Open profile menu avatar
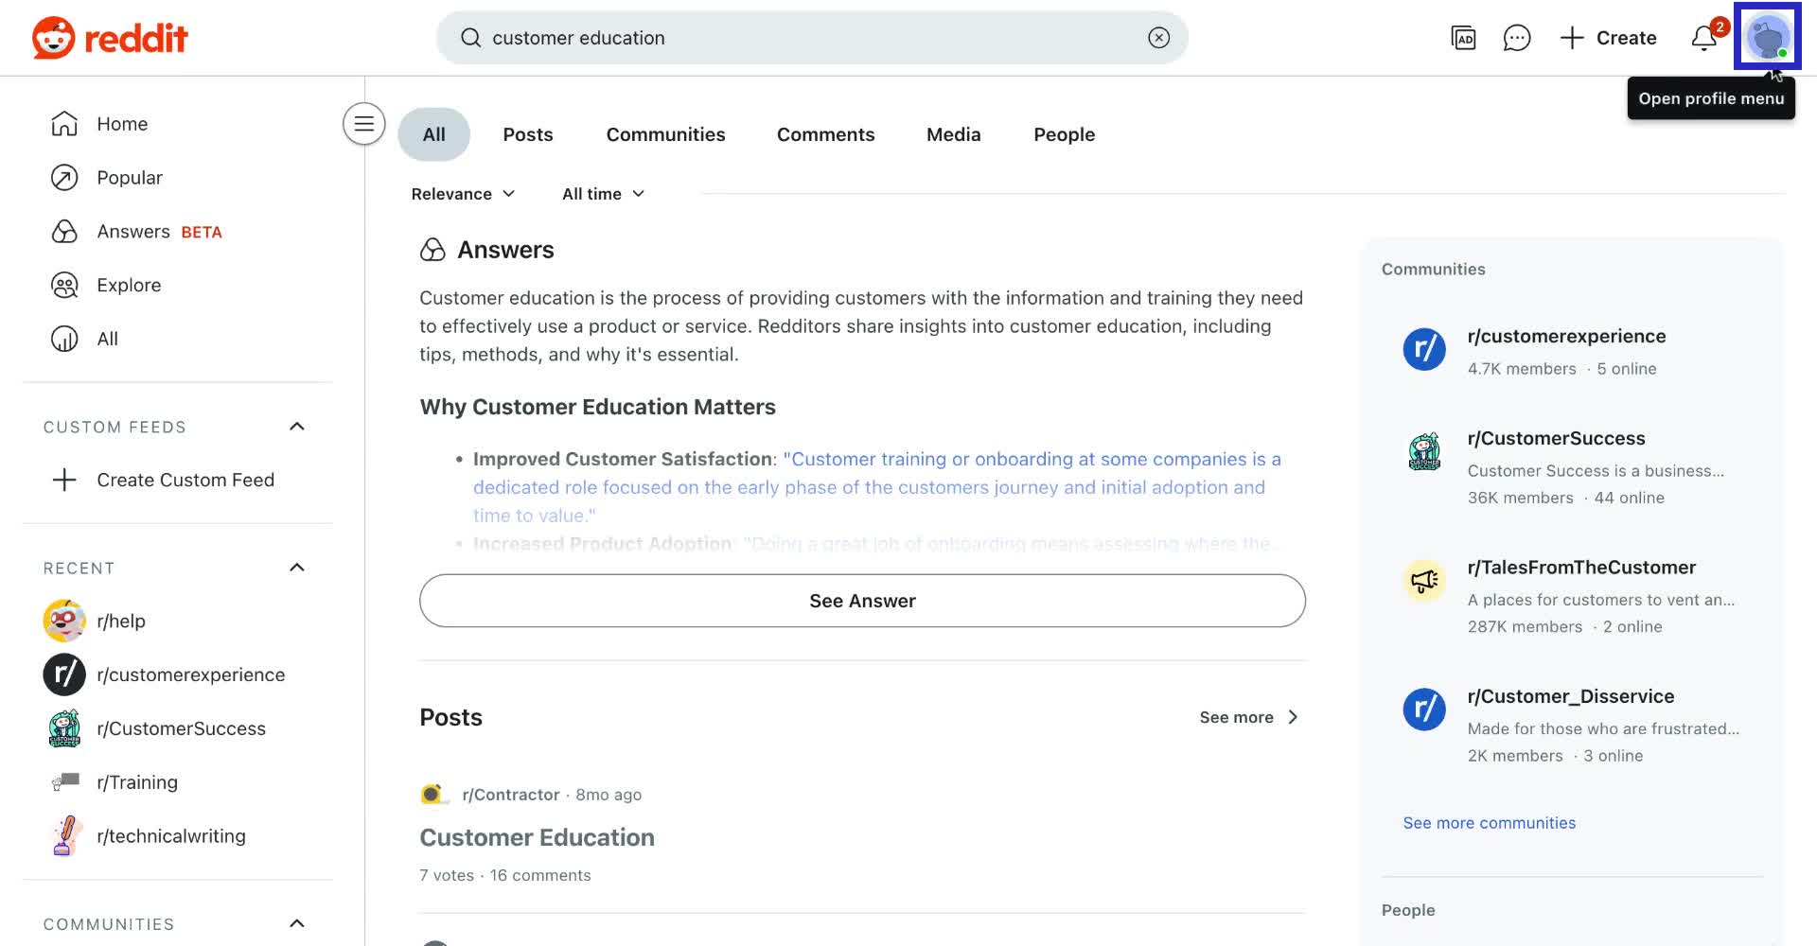The height and width of the screenshot is (946, 1817). (x=1767, y=38)
